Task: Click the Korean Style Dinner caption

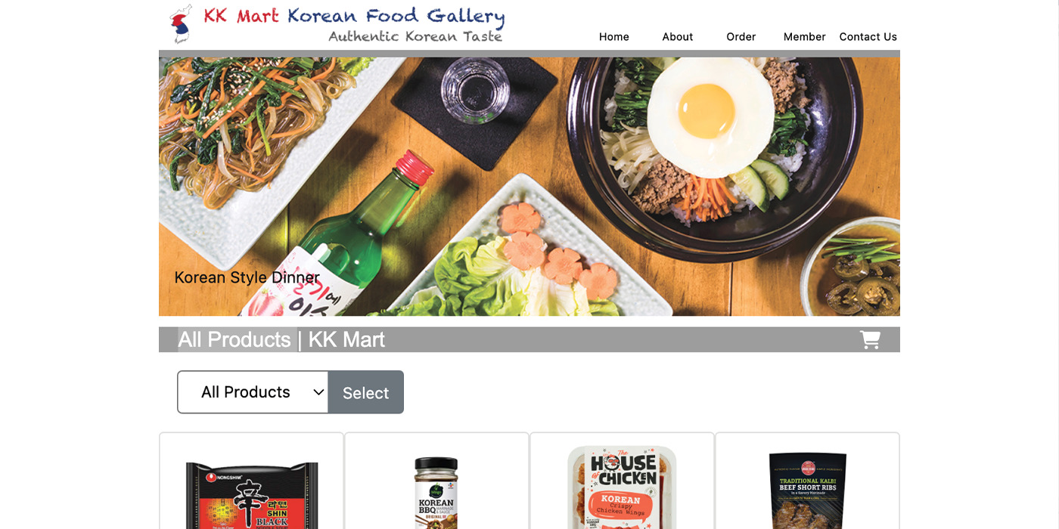Action: tap(247, 277)
